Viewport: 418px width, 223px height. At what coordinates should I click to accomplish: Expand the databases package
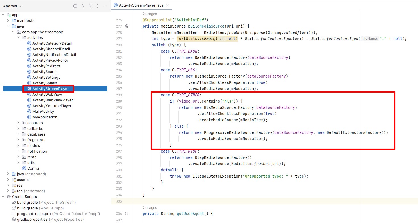click(18, 134)
